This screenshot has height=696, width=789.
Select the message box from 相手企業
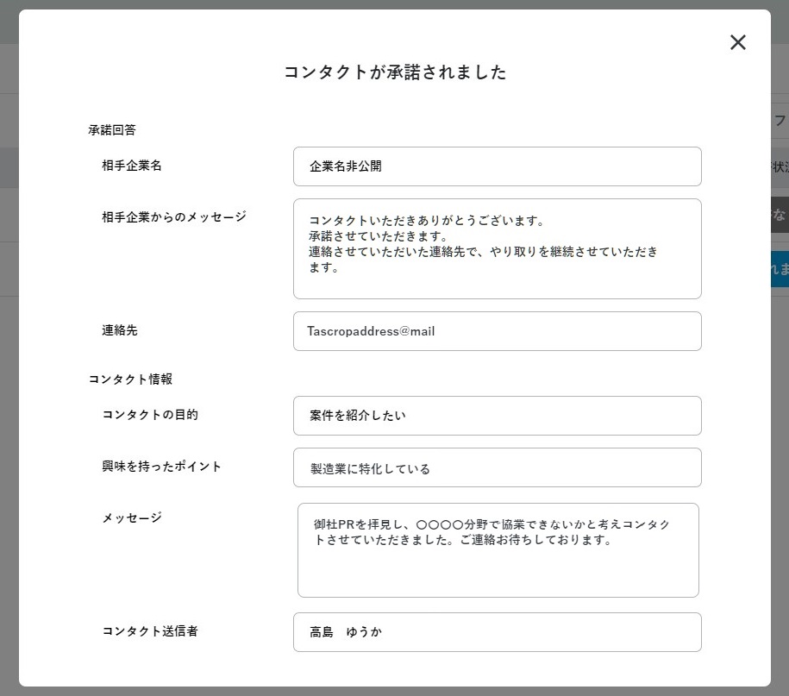point(498,248)
